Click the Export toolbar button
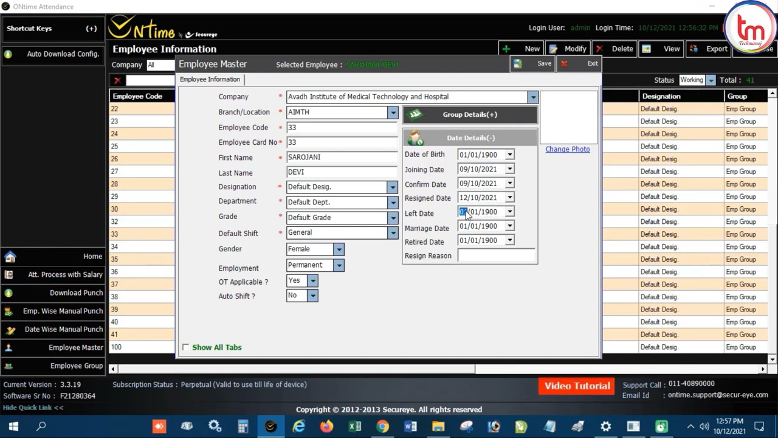This screenshot has width=778, height=438. [x=708, y=49]
